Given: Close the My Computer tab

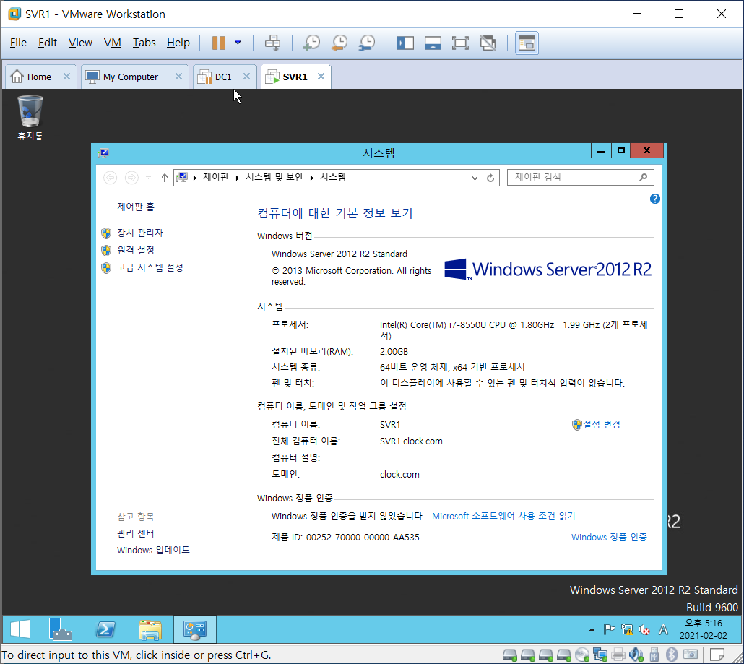Looking at the screenshot, I should coord(178,77).
